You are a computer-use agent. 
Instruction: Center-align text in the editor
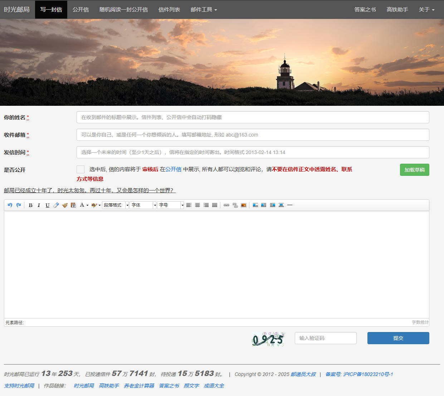point(197,205)
